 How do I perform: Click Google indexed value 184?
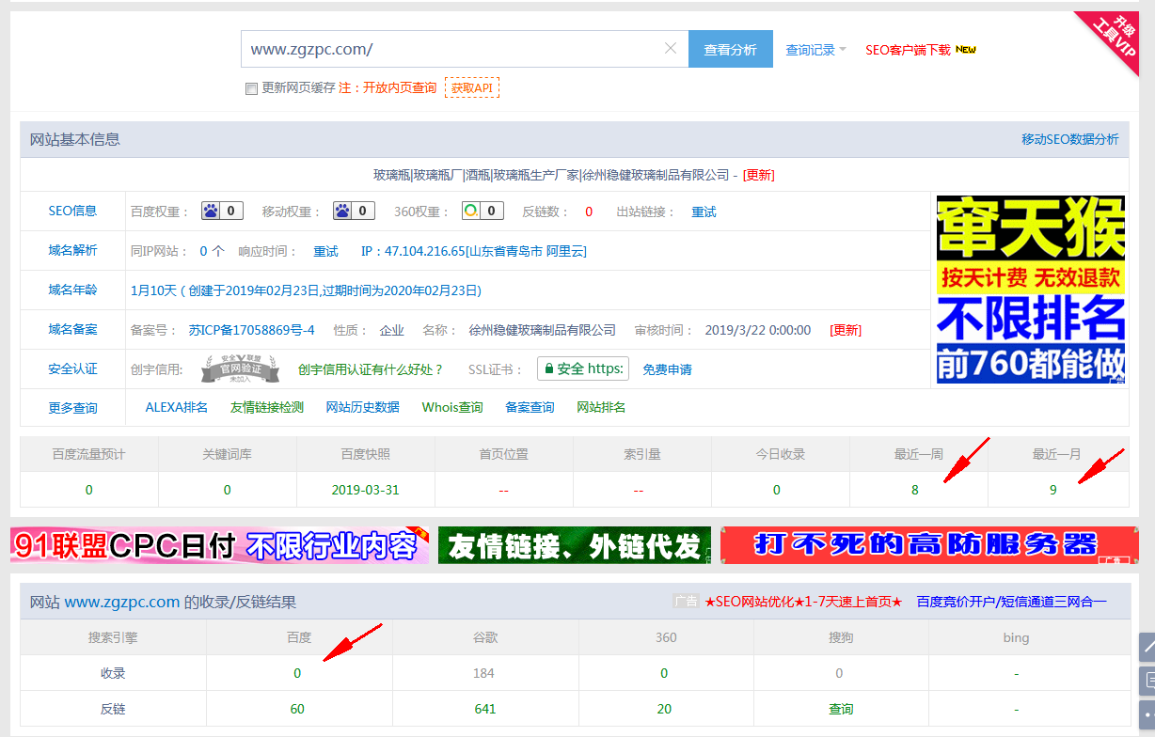[x=484, y=673]
